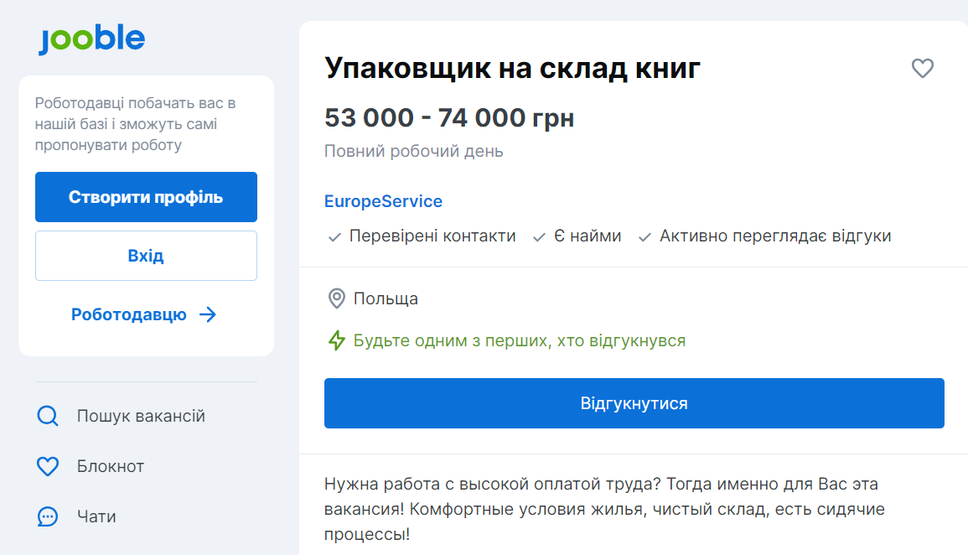Click the Jooble logo
This screenshot has height=555, width=968.
[91, 38]
